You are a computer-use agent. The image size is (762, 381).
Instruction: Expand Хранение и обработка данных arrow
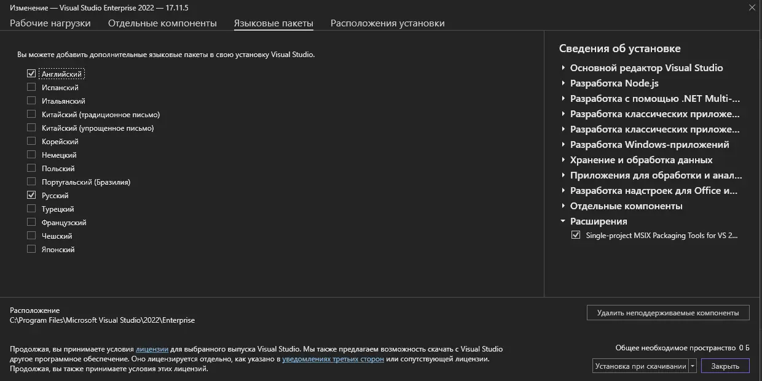563,160
